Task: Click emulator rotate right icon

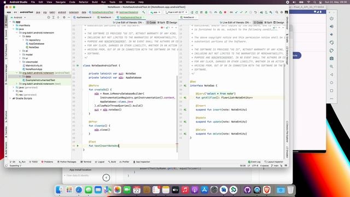Action: (x=331, y=50)
